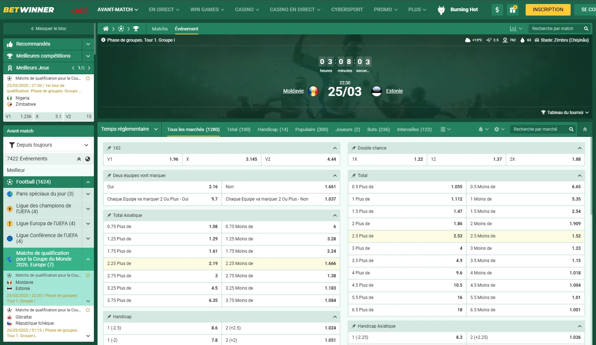Open the Temps réglementaire dropdown
This screenshot has width=596, height=345.
(x=129, y=129)
